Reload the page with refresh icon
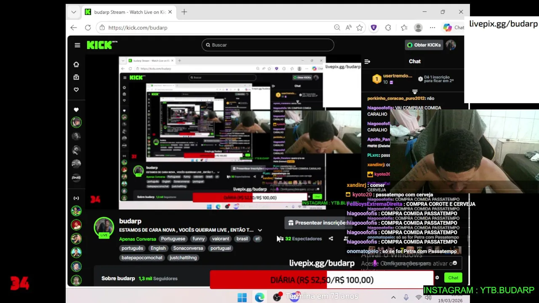The height and width of the screenshot is (303, 539). pyautogui.click(x=88, y=28)
